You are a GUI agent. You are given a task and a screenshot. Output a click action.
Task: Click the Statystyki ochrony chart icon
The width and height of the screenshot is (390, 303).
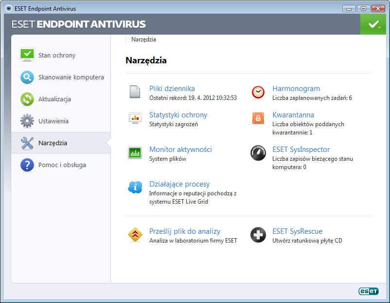tap(135, 118)
